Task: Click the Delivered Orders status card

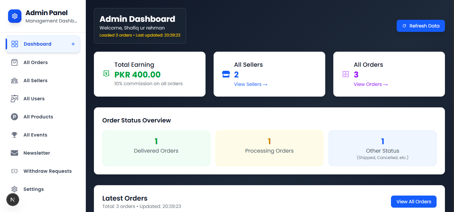Action: pos(156,148)
